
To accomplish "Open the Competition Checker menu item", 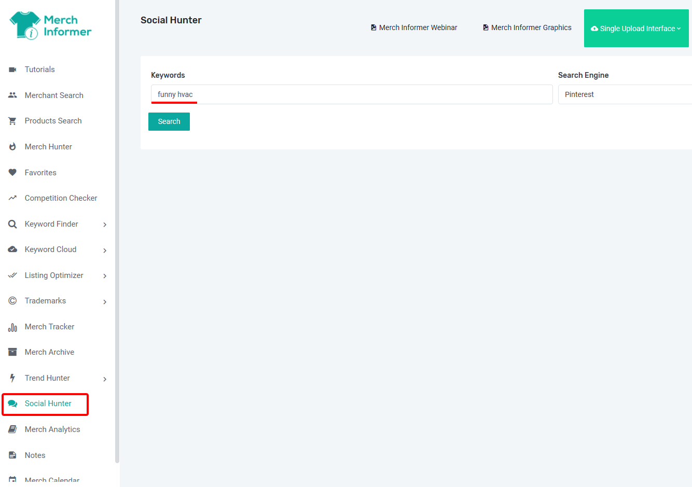I will (61, 198).
